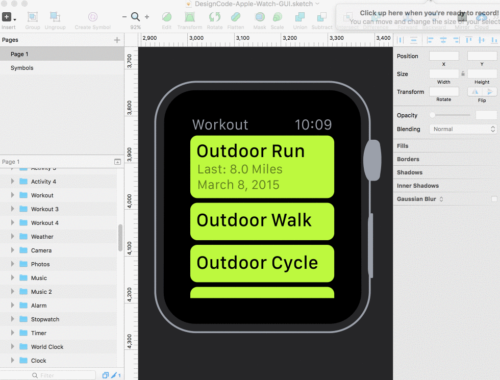The image size is (500, 380).
Task: Add a new page with plus button
Action: (117, 40)
